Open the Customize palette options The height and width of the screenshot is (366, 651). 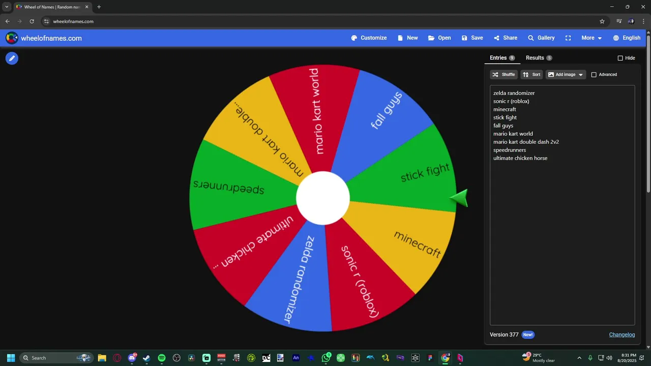pyautogui.click(x=369, y=38)
